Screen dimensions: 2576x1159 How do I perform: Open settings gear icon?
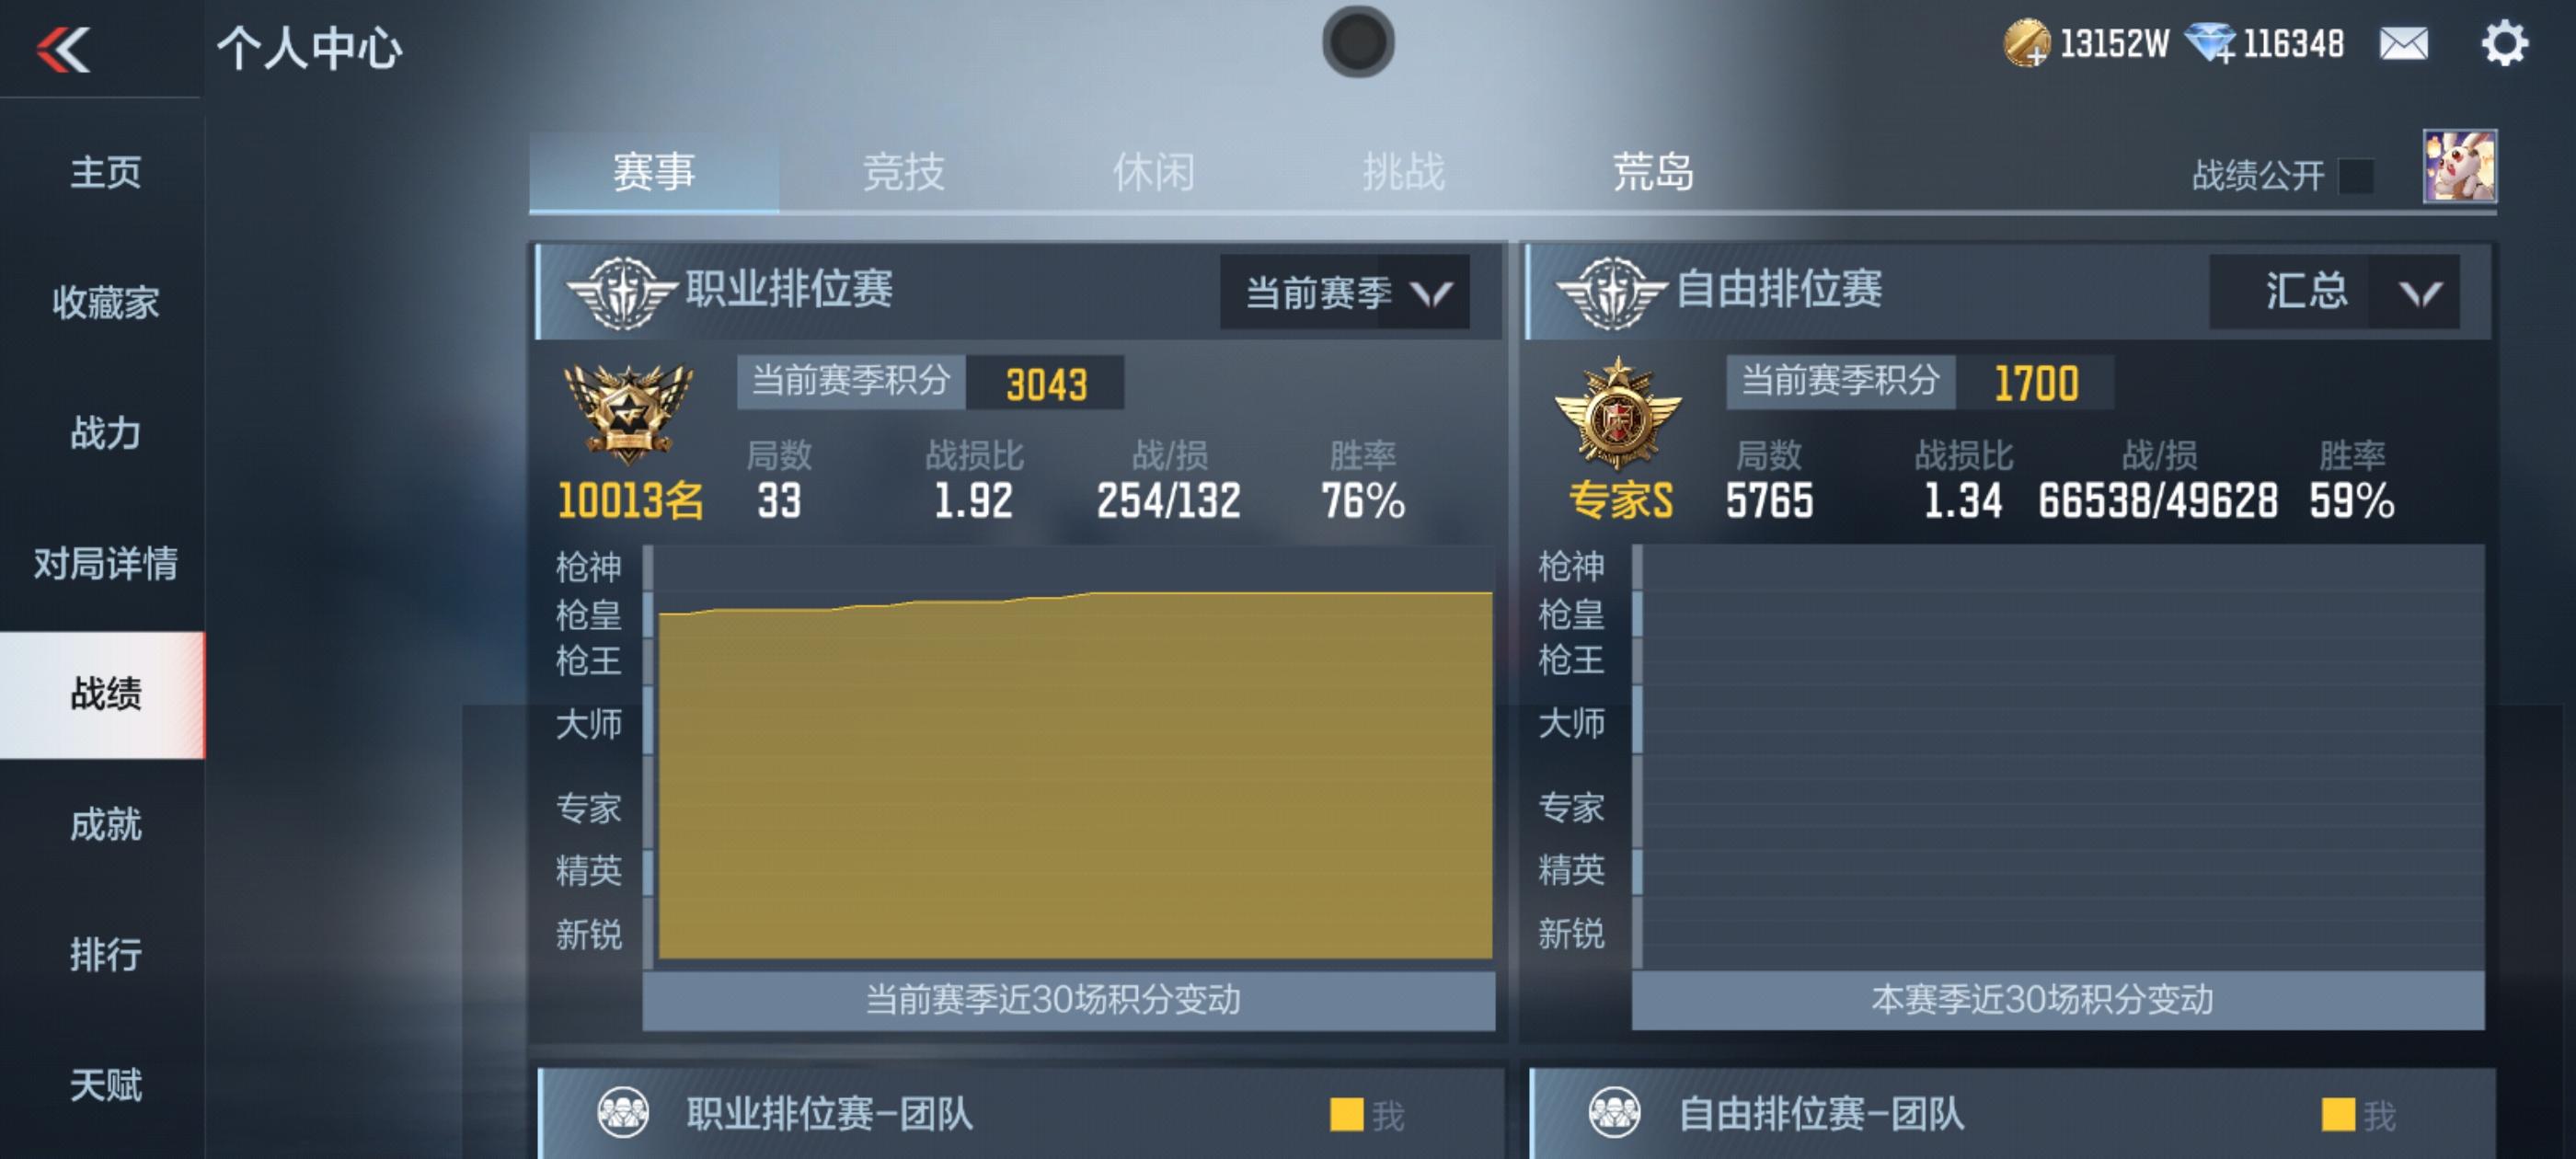[x=2504, y=44]
